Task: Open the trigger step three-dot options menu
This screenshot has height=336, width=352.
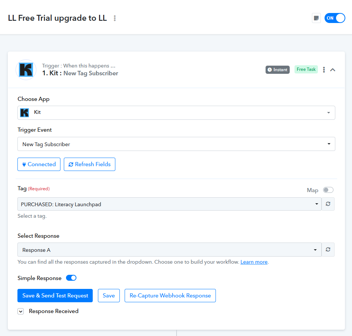Action: [324, 70]
